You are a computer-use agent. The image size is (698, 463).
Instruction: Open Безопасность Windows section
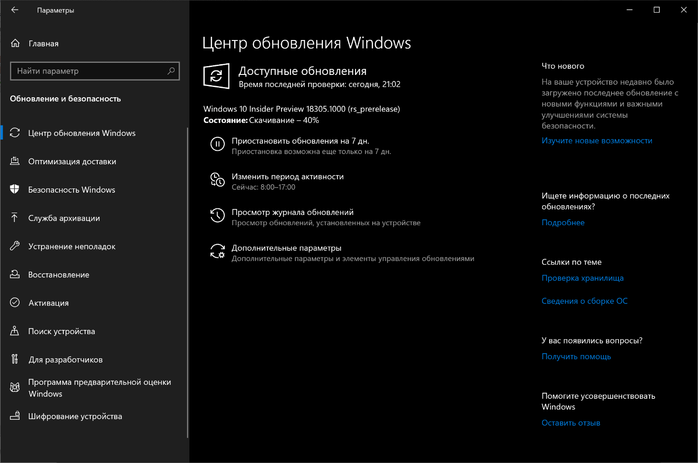pyautogui.click(x=72, y=189)
